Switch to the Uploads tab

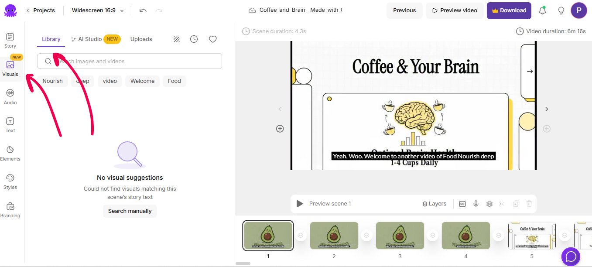[141, 39]
